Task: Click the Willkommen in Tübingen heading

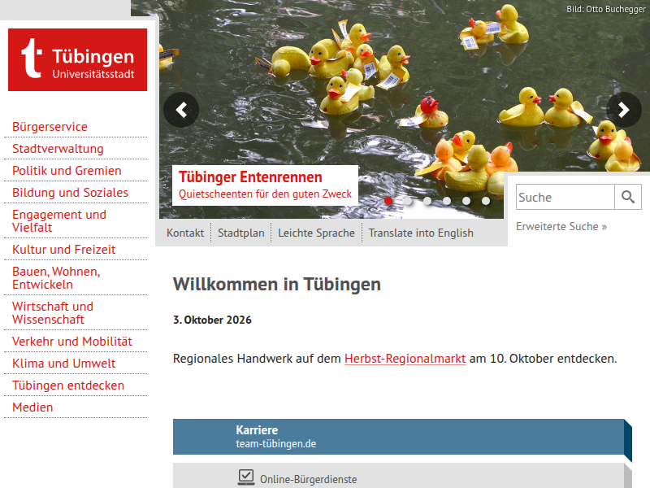Action: coord(277,284)
